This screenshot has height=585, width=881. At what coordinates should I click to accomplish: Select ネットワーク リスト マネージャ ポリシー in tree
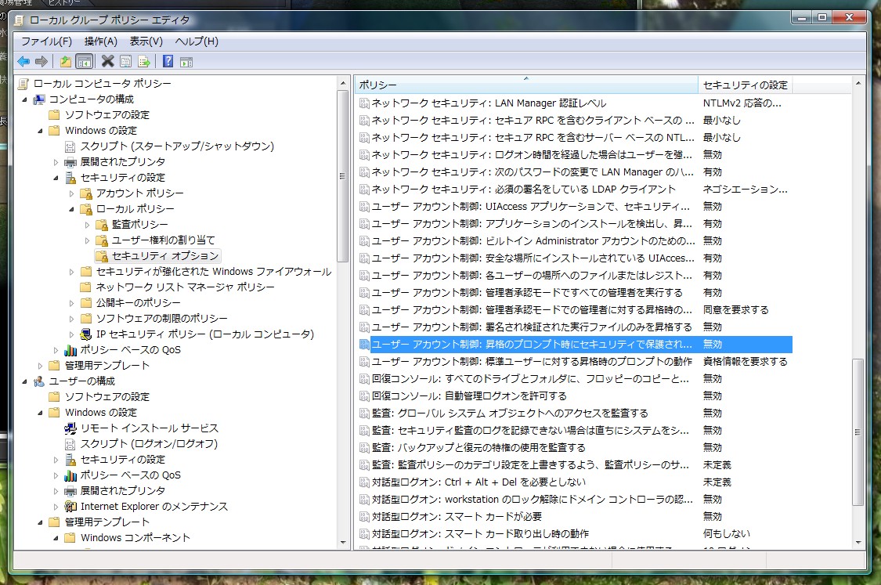coord(185,287)
